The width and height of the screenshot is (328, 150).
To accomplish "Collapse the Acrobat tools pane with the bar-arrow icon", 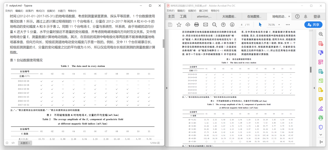I will (321, 142).
